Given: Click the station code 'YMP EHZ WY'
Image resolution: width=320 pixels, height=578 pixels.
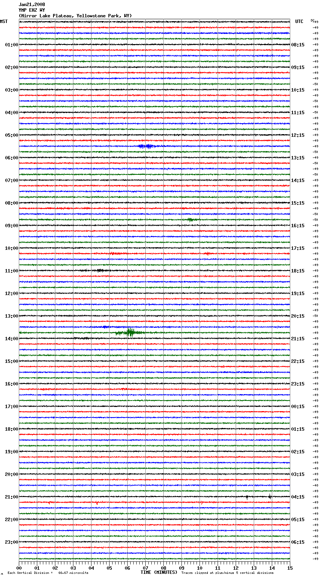Looking at the screenshot, I should click(32, 10).
